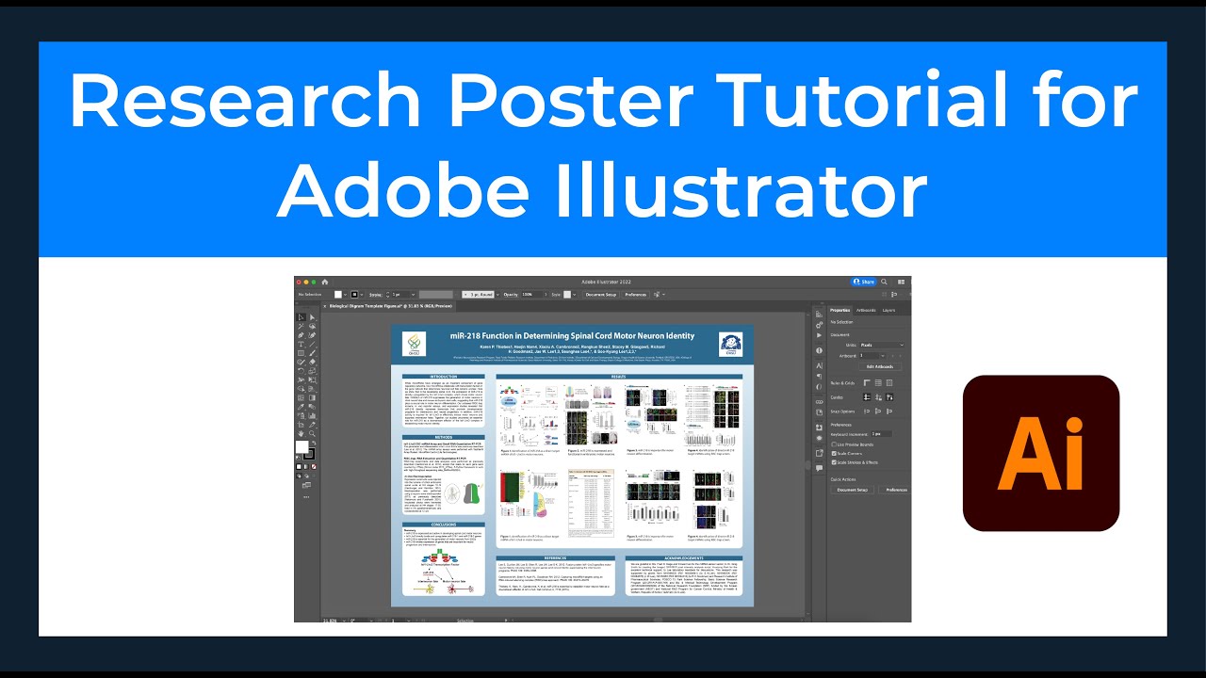Select the Gradient tool

312,397
